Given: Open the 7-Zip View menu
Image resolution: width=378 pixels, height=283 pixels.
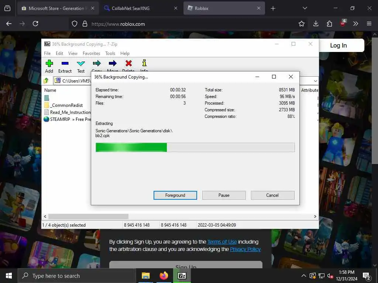Looking at the screenshot, I should (x=73, y=53).
